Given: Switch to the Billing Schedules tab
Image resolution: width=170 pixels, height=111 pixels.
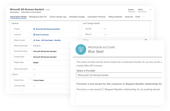Looking at the screenshot, I should 115,17.
